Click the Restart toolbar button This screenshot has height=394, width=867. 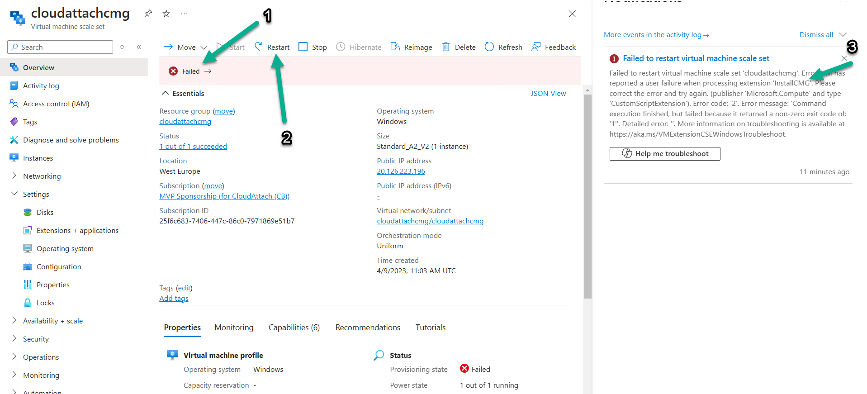272,47
